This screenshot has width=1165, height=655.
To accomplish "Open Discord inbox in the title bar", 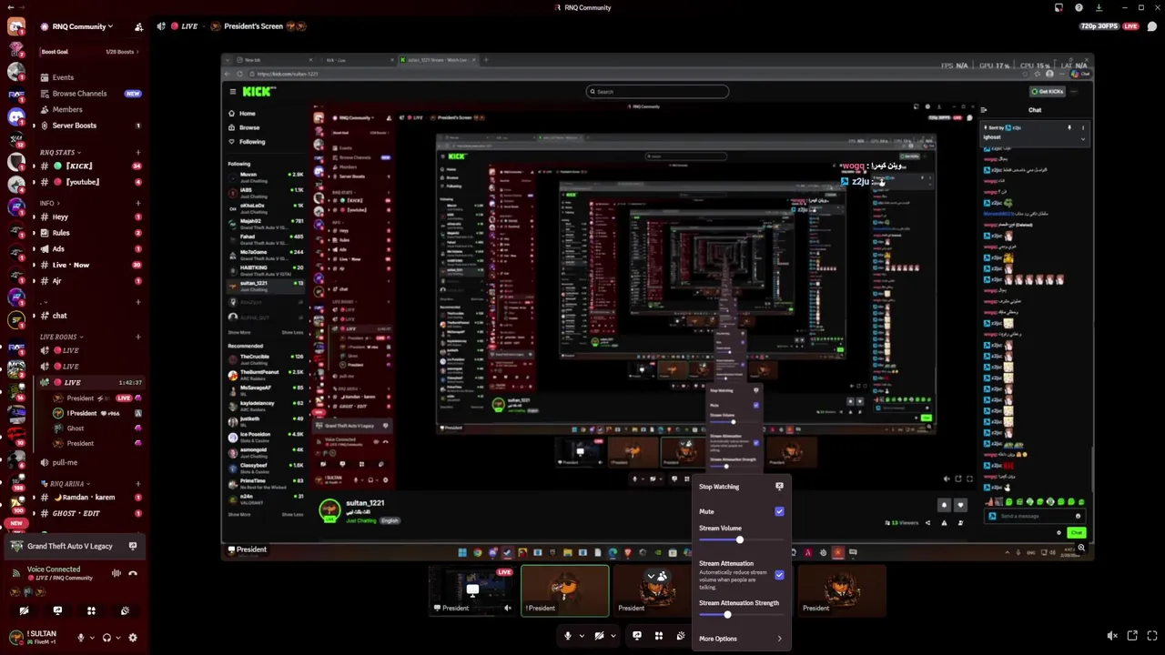I will tap(1059, 7).
